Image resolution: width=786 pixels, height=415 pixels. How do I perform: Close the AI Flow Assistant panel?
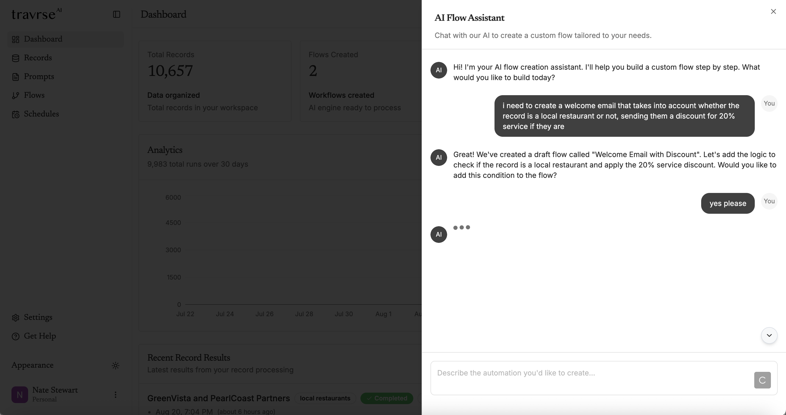pyautogui.click(x=774, y=11)
